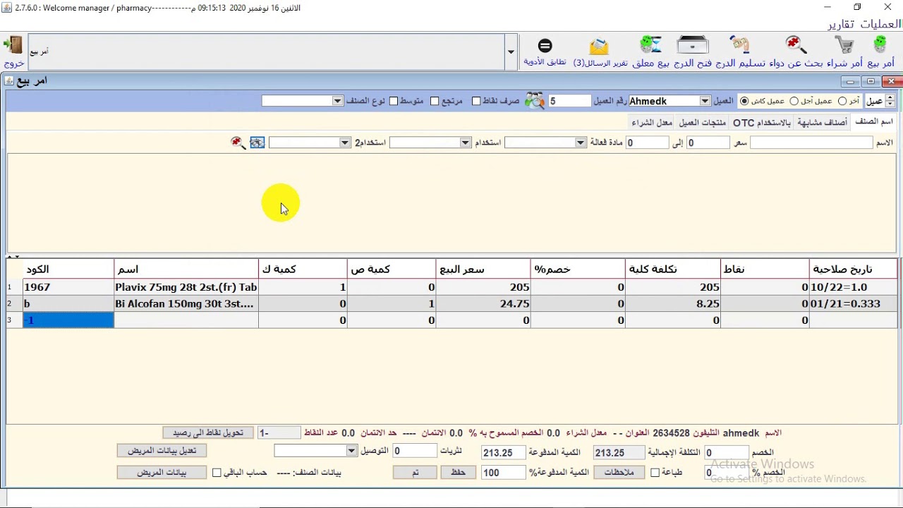Screen dimensions: 903x508
Task: Switch to the اسم الصنف tab
Action: point(874,122)
